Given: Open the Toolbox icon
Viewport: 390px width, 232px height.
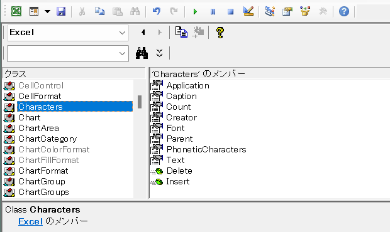Looking at the screenshot, I should (x=323, y=11).
